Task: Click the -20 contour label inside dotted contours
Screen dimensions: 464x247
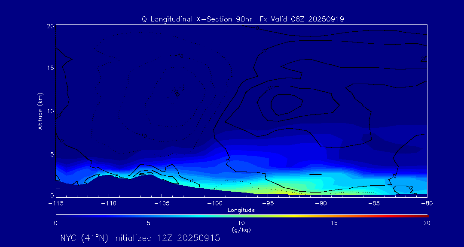Action: [177, 92]
